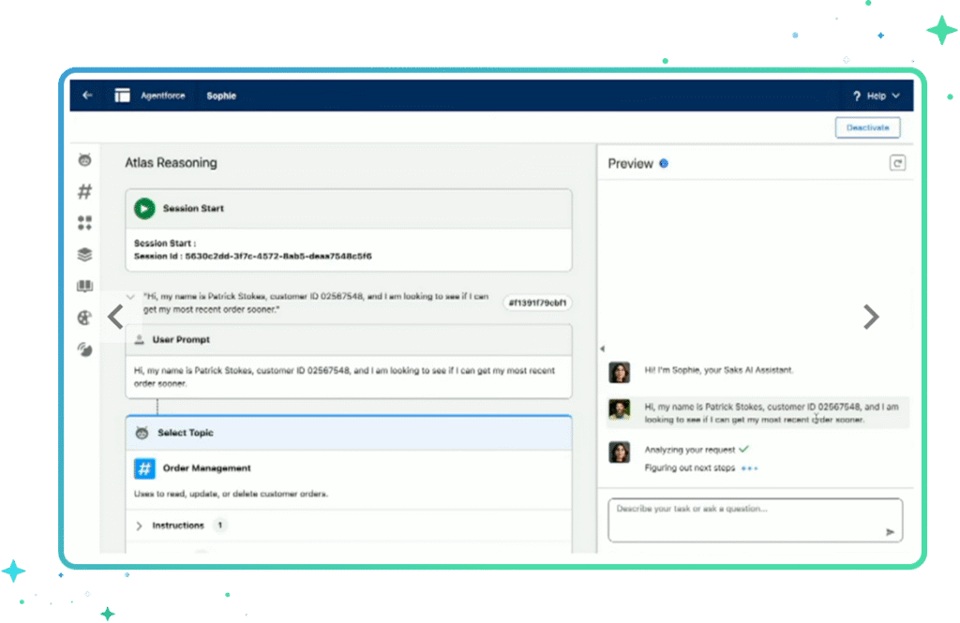This screenshot has width=960, height=623.
Task: Click the Deactivate button
Action: [x=867, y=128]
